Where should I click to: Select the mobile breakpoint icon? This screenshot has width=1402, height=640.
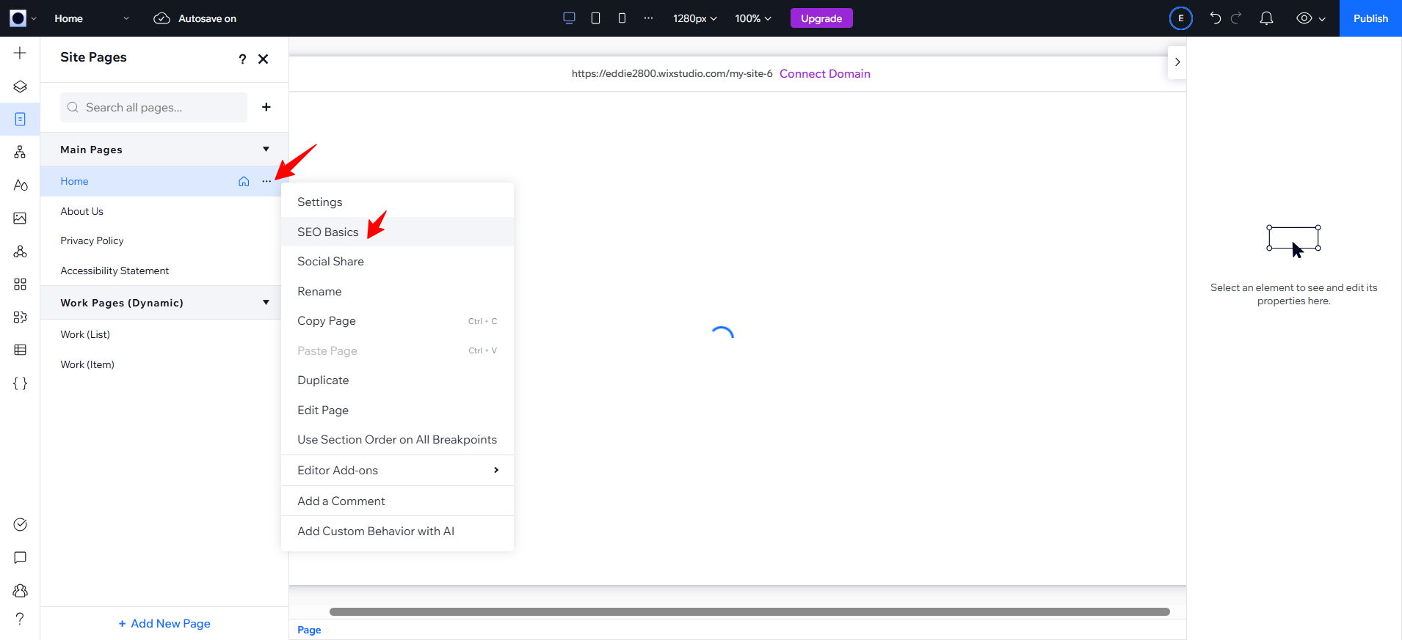[622, 18]
